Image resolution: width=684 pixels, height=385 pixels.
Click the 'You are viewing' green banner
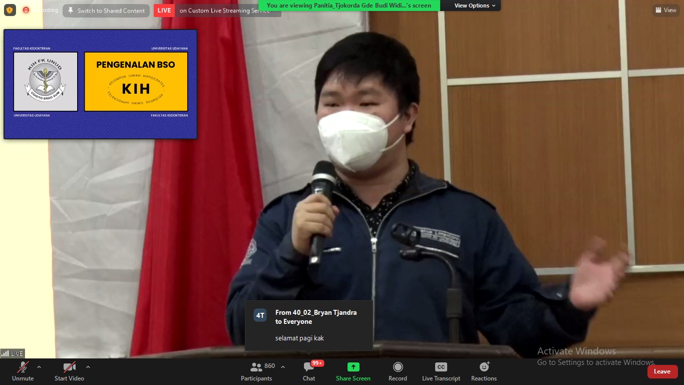pyautogui.click(x=349, y=6)
